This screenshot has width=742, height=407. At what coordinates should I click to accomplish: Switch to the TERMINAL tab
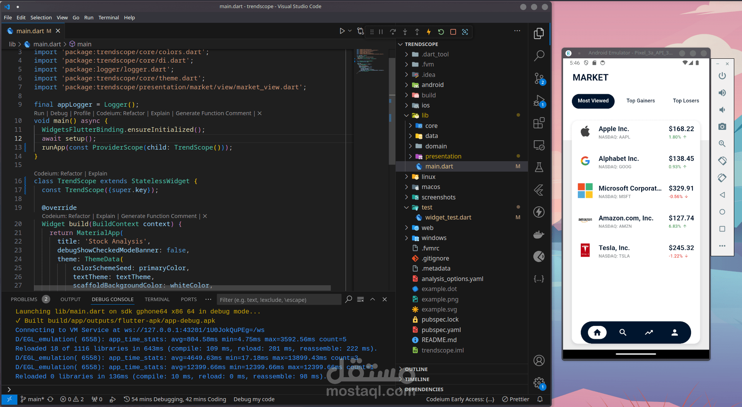tap(157, 299)
